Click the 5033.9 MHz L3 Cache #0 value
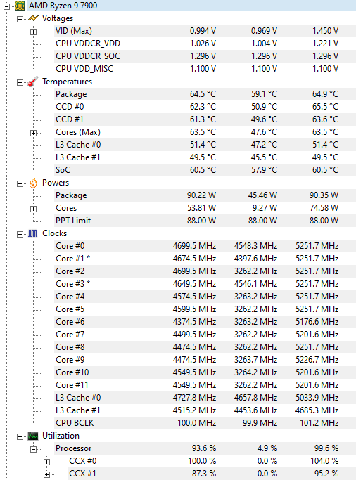The width and height of the screenshot is (356, 480). 317,397
